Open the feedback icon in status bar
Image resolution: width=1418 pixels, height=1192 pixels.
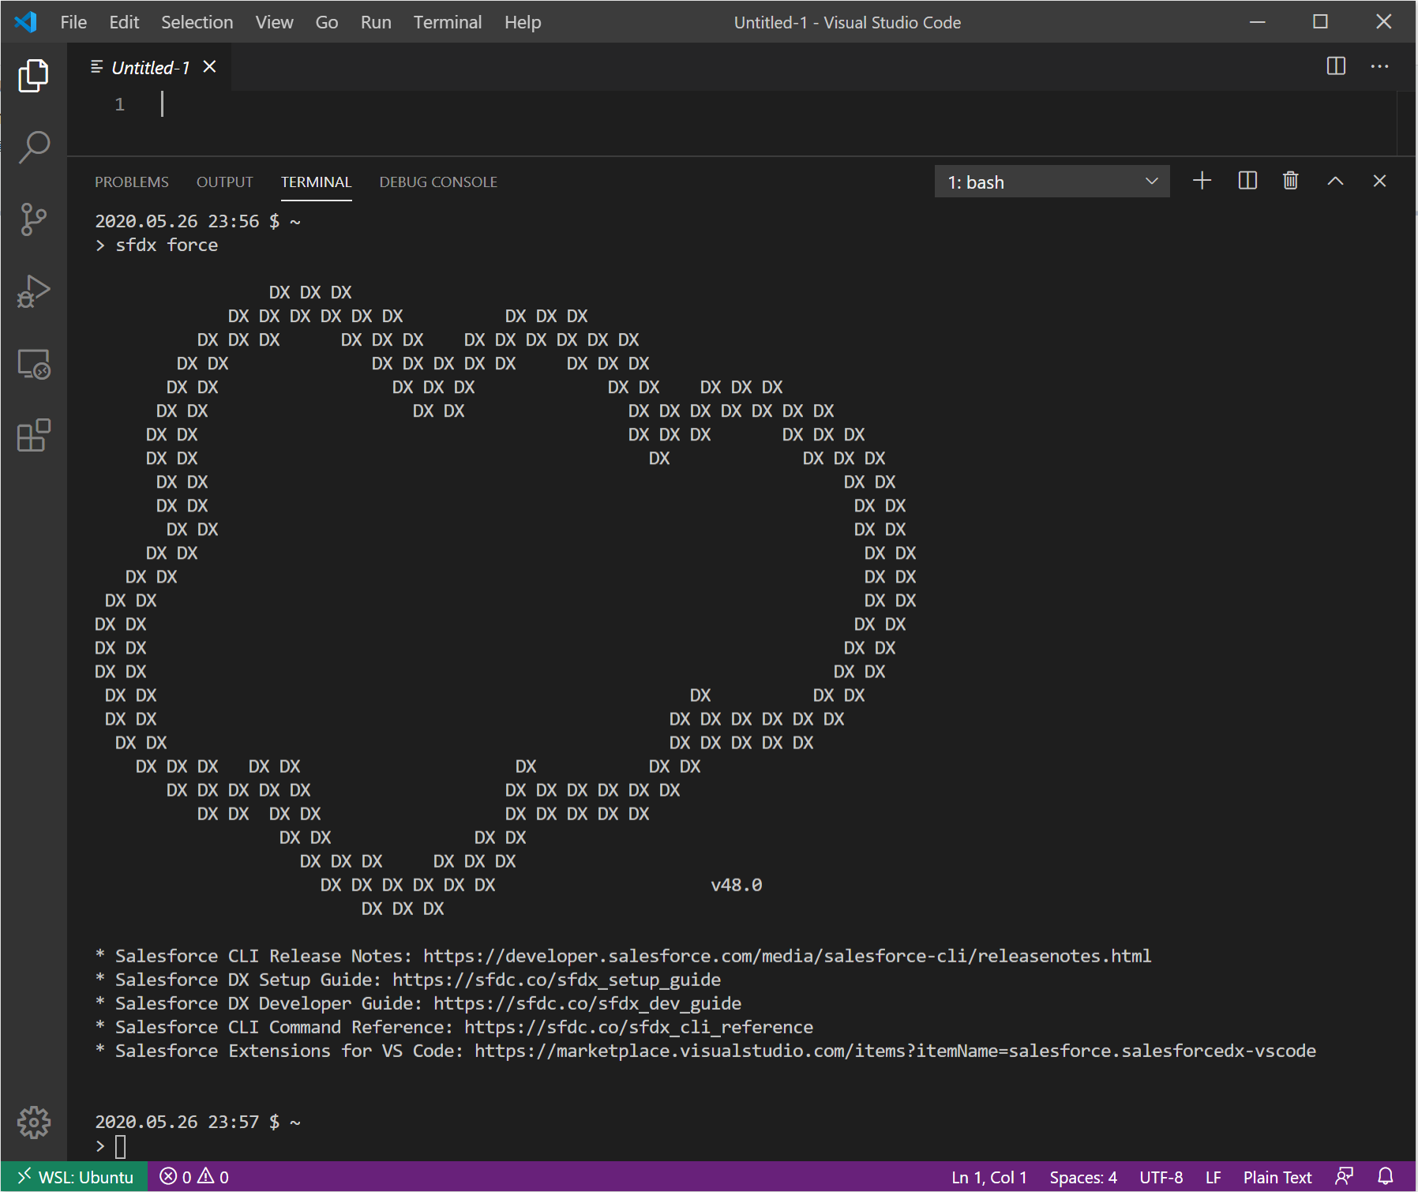click(x=1344, y=1177)
